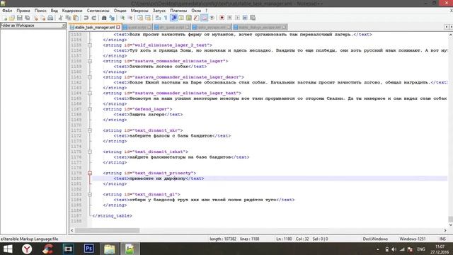Click the Close All documents toolbar icon
This screenshot has height=255, width=453.
42,18
